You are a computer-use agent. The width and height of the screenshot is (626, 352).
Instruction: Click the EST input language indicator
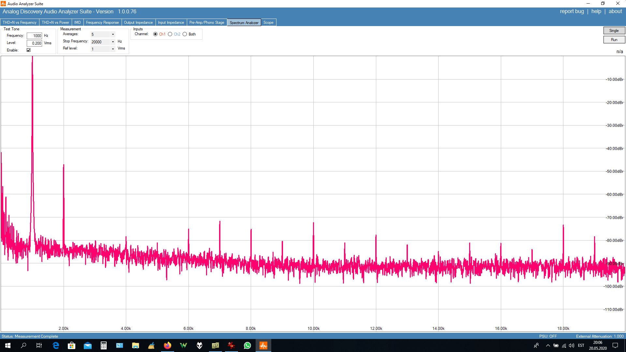(581, 345)
